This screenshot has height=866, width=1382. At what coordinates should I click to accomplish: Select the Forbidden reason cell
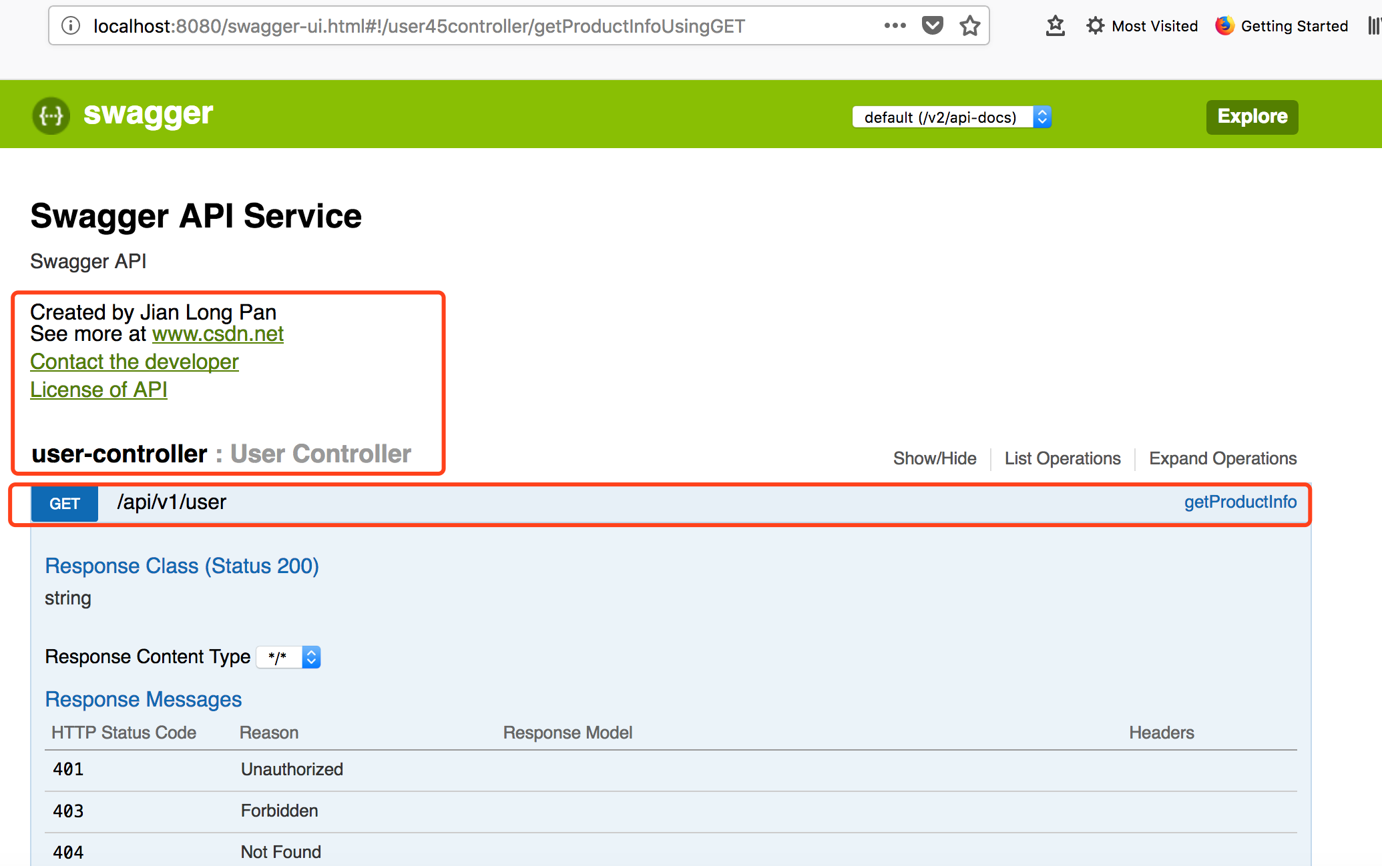pos(279,811)
